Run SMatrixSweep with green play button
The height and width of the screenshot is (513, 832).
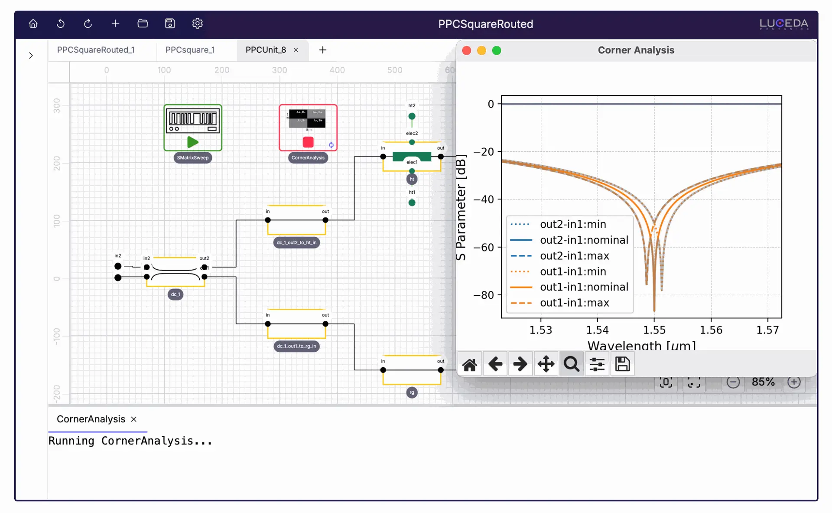click(192, 142)
